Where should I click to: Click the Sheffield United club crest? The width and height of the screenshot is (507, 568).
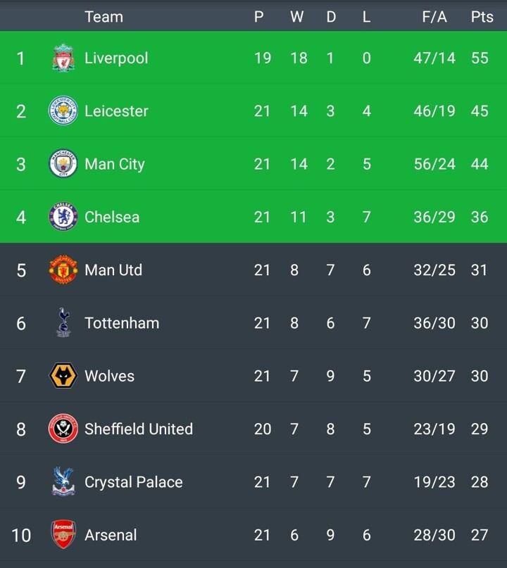tap(63, 429)
